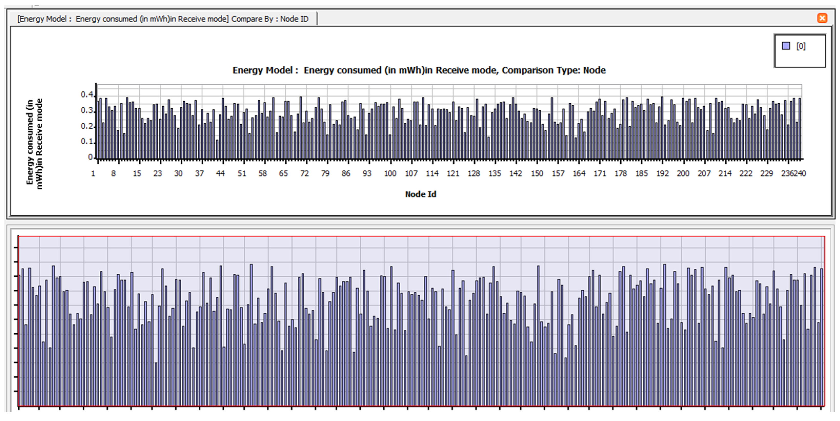Click x-axis label 72
Screen dimensions: 840x421
pos(304,174)
